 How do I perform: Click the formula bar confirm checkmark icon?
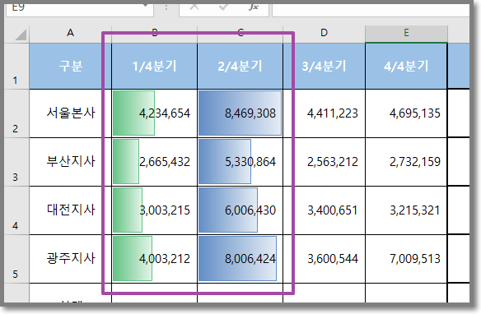224,7
